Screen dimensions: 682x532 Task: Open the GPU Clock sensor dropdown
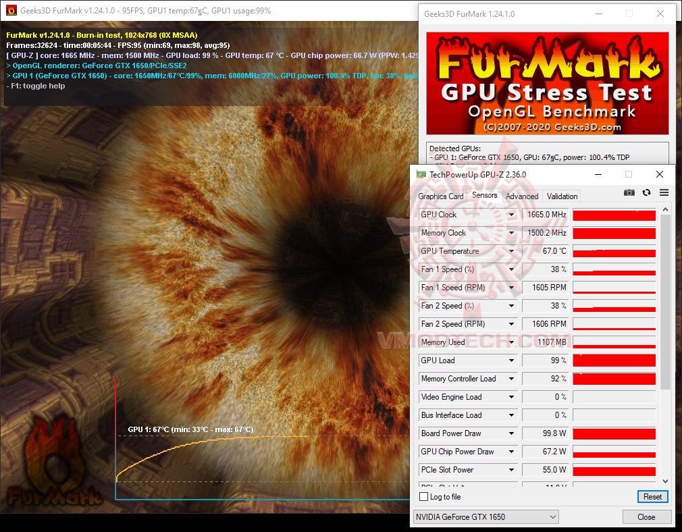pos(512,215)
